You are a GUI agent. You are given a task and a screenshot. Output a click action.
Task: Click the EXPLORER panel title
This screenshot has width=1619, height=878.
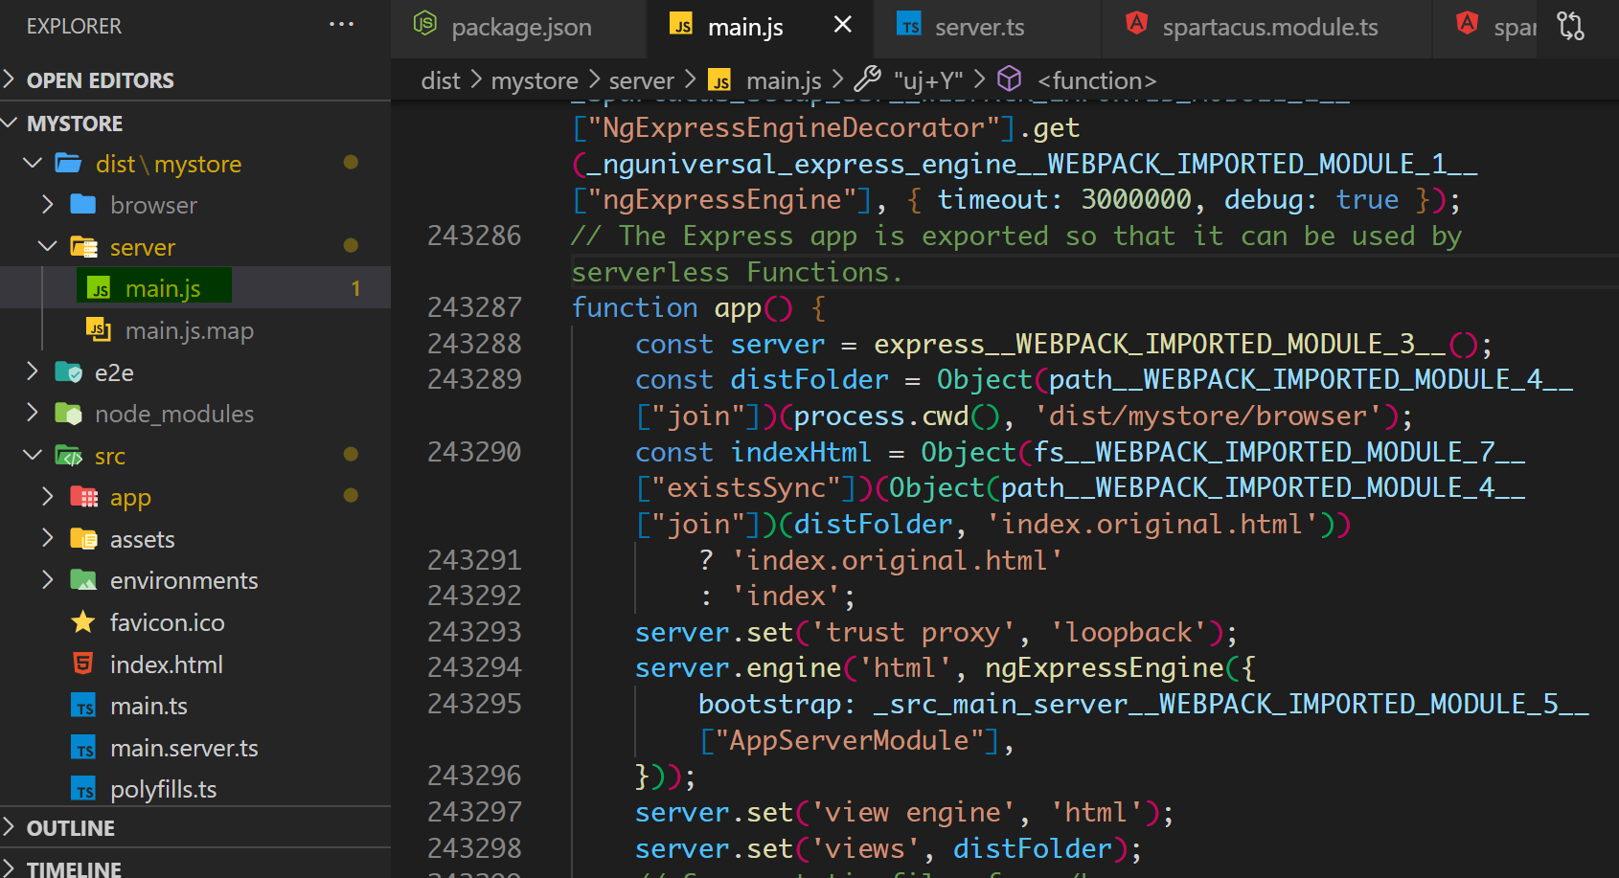coord(74,26)
